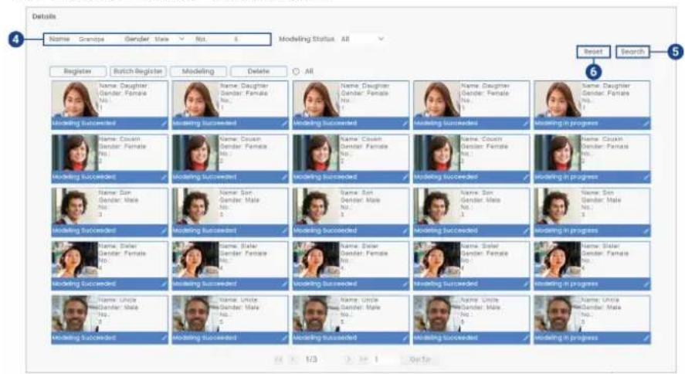685x374 pixels.
Task: Select Uncle photo with Modeling in progress
Action: (x=558, y=314)
